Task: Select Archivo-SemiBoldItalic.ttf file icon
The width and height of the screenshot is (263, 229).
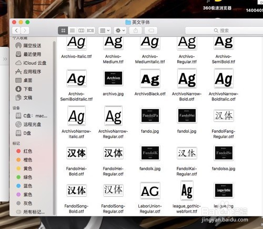Action: (76, 78)
